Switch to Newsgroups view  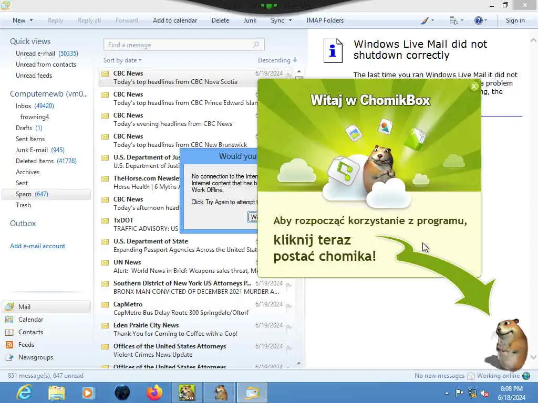pyautogui.click(x=36, y=357)
